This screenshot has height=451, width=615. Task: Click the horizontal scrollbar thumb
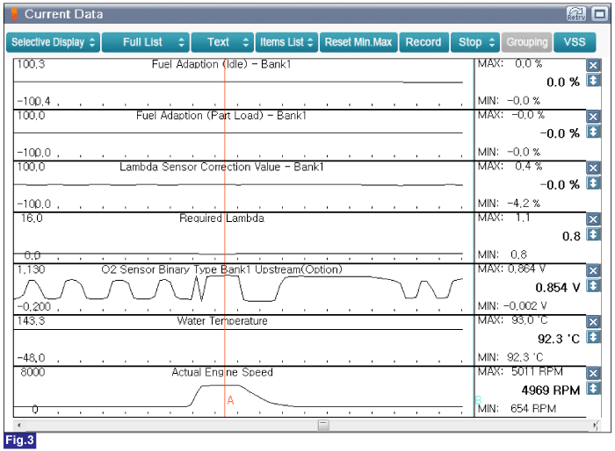[x=323, y=426]
